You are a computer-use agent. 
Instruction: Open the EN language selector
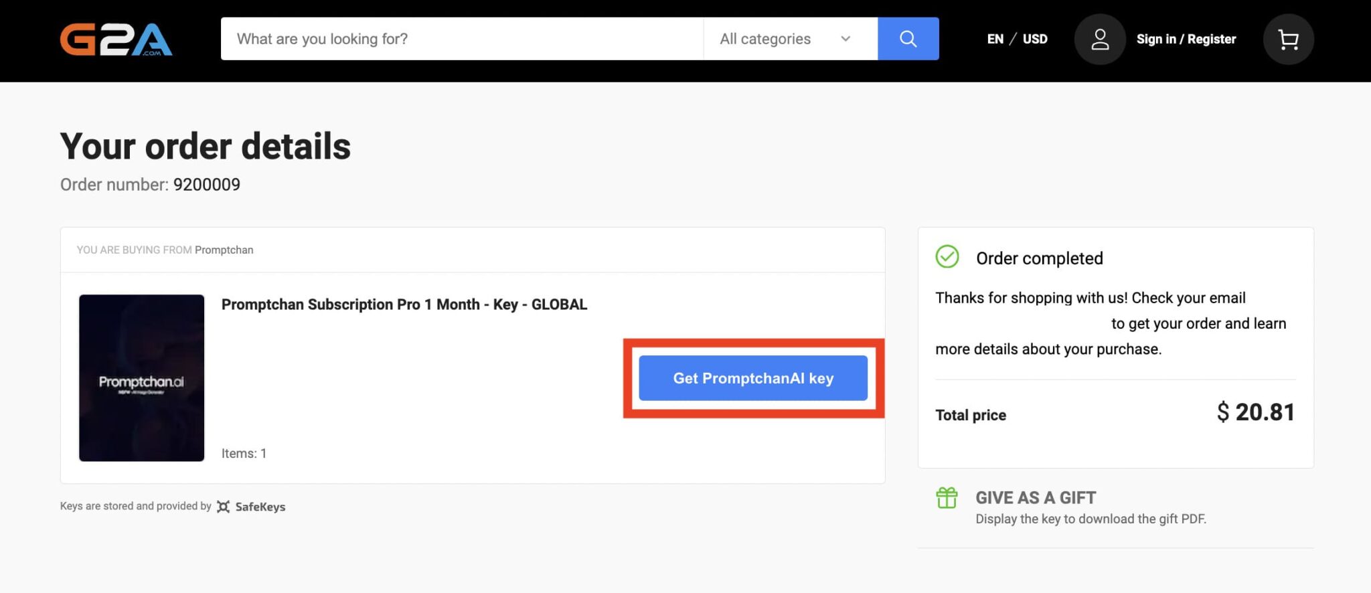tap(995, 39)
